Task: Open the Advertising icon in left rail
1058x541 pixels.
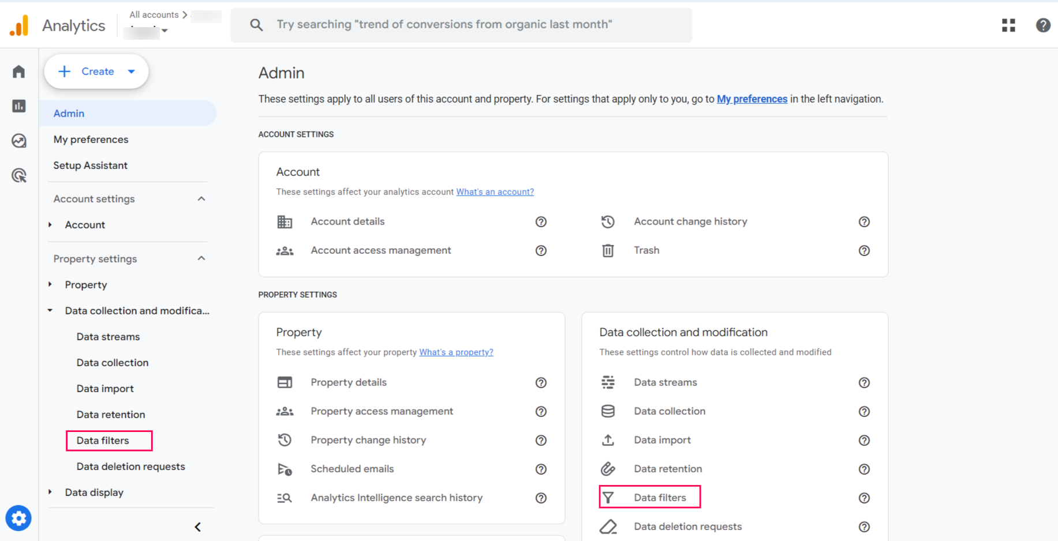Action: coord(18,175)
